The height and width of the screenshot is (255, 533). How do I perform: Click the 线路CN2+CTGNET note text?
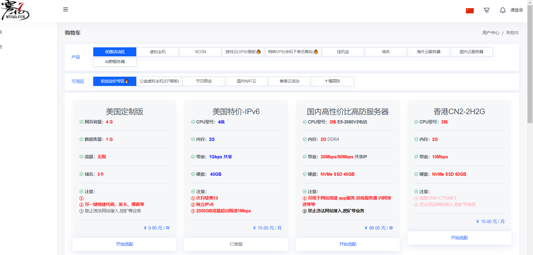pyautogui.click(x=438, y=198)
